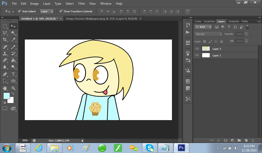
Task: Hide Layer 3 visibility eye
Action: tap(197, 48)
